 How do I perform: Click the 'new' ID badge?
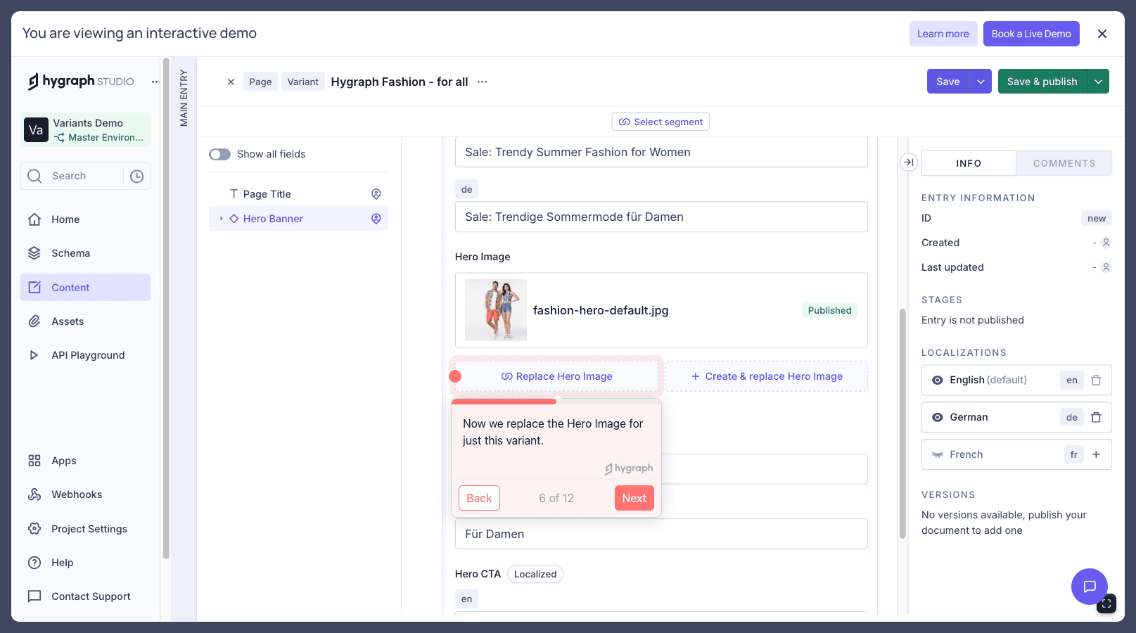(1097, 218)
